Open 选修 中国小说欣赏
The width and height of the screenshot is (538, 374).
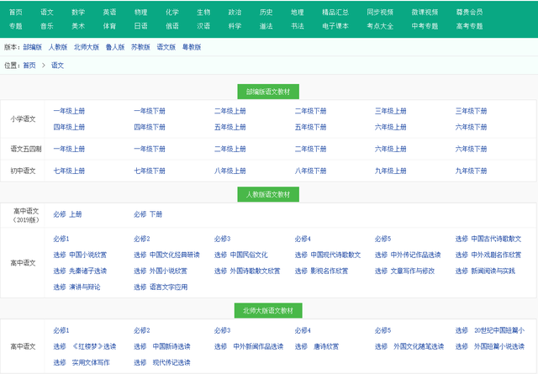click(80, 255)
